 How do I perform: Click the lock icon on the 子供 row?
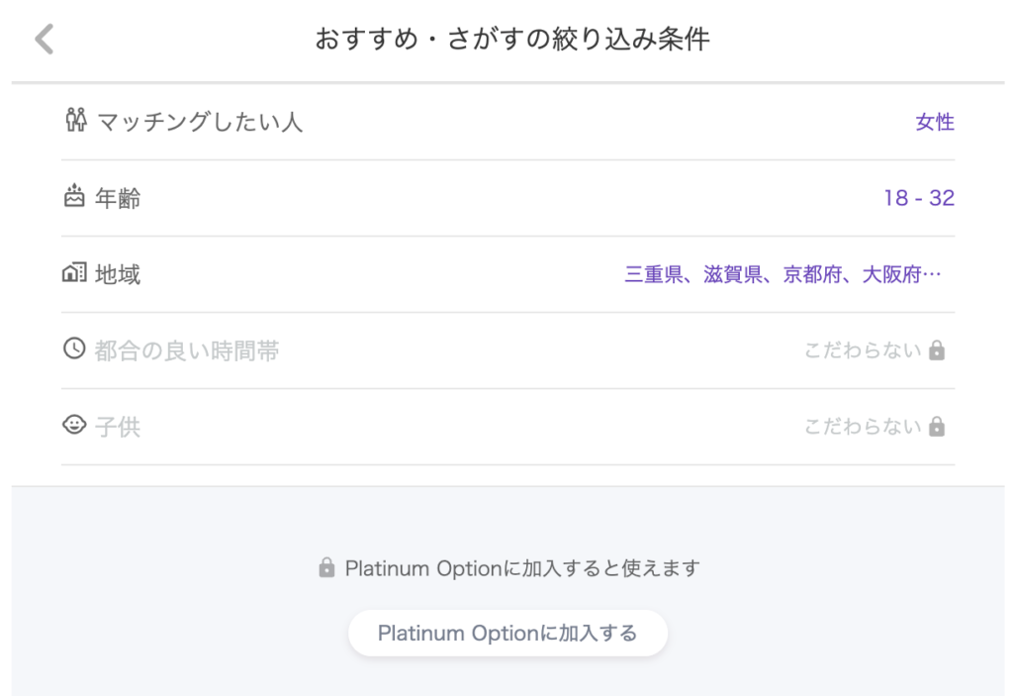click(x=938, y=425)
